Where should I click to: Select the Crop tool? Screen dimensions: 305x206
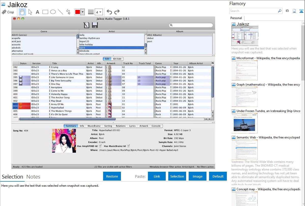(8, 12)
